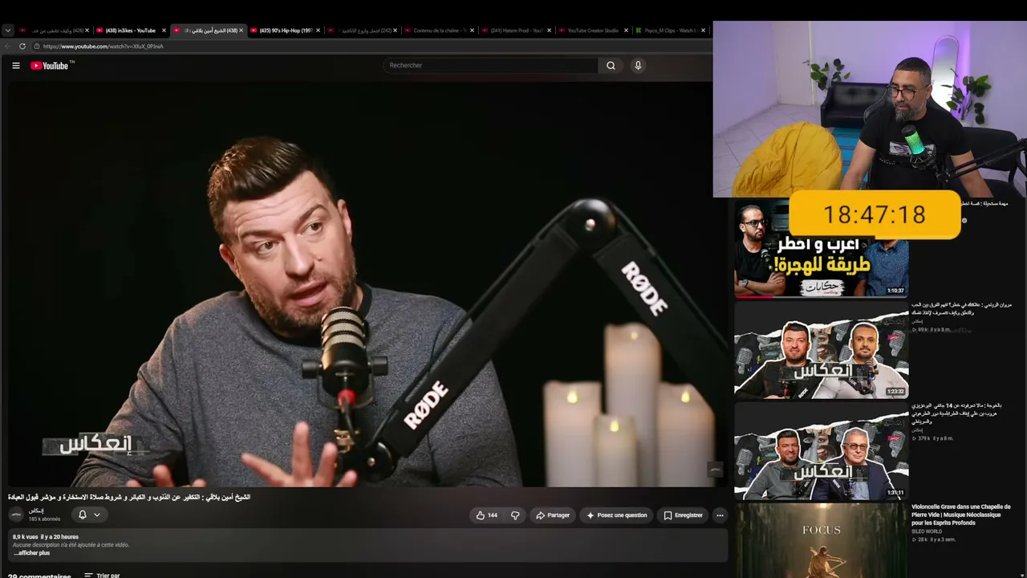Open more actions three-dot menu
The image size is (1027, 578).
pos(720,515)
